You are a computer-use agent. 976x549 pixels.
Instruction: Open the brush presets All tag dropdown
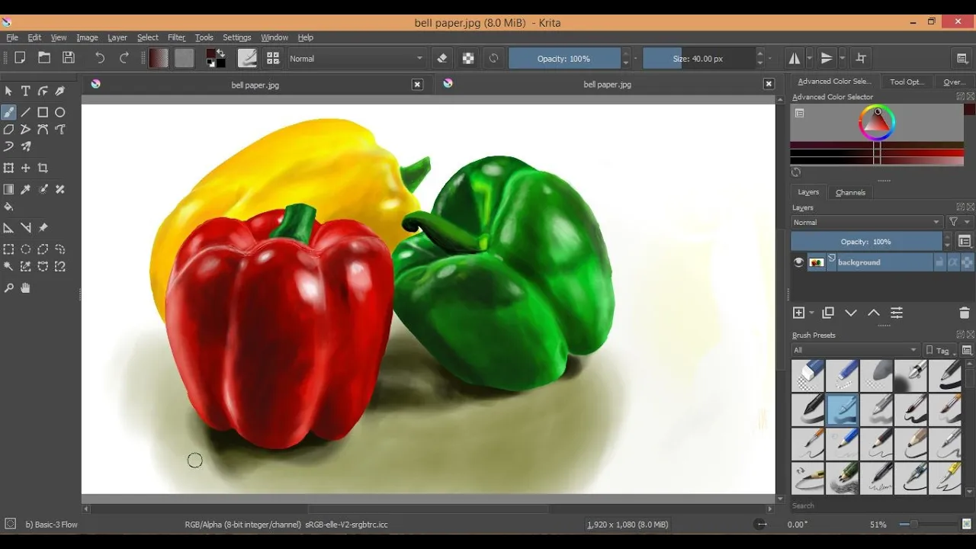pyautogui.click(x=856, y=350)
